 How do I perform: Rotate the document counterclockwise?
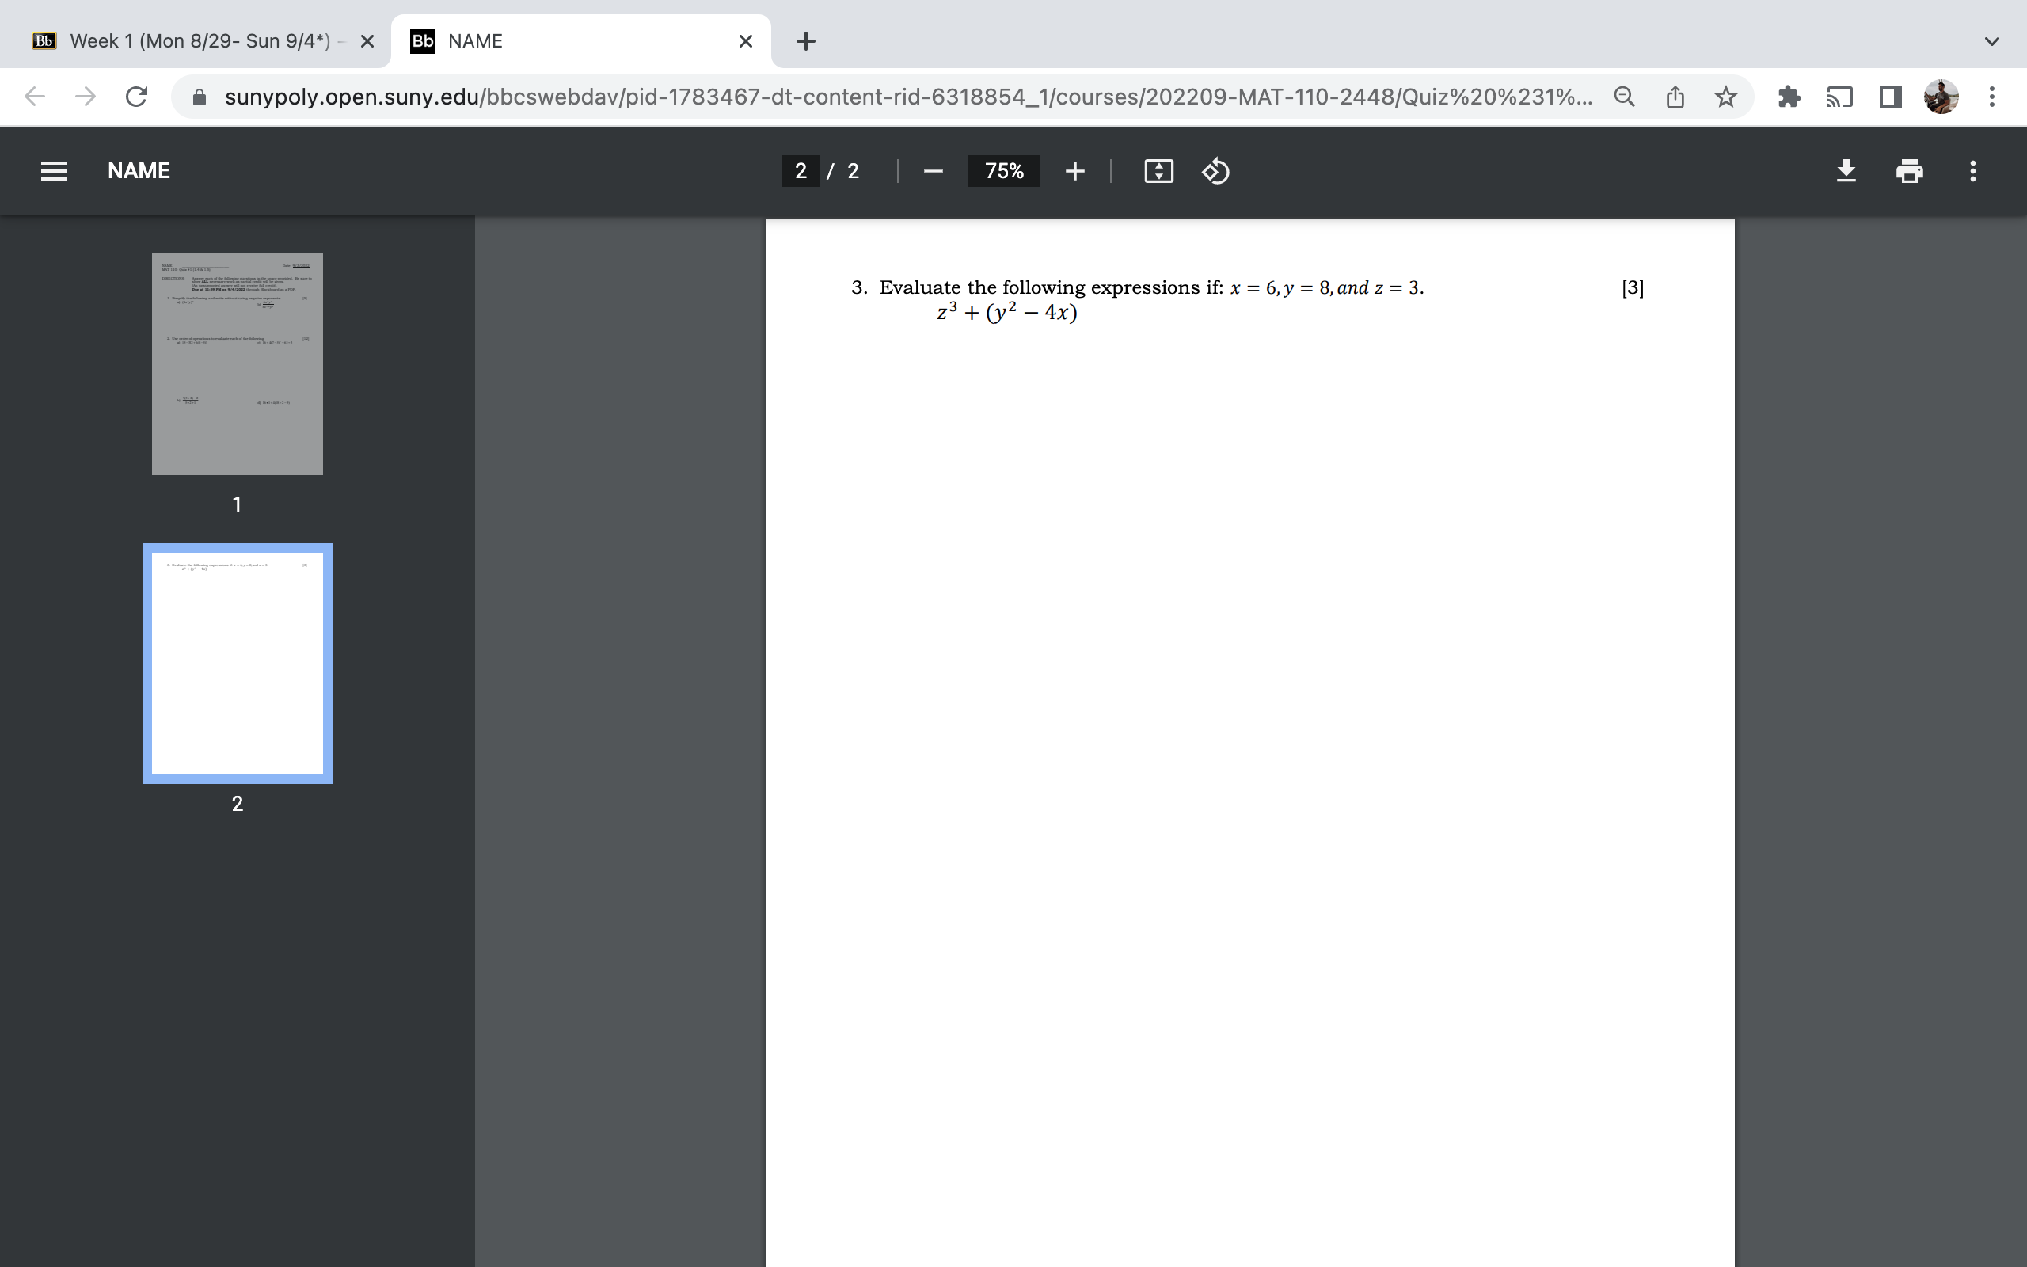click(x=1215, y=171)
